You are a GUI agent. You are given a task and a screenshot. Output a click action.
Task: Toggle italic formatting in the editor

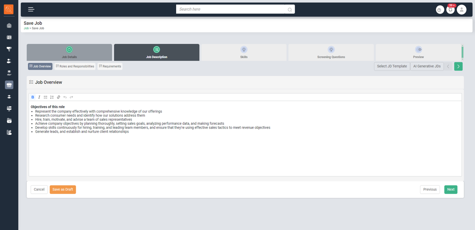pyautogui.click(x=39, y=97)
